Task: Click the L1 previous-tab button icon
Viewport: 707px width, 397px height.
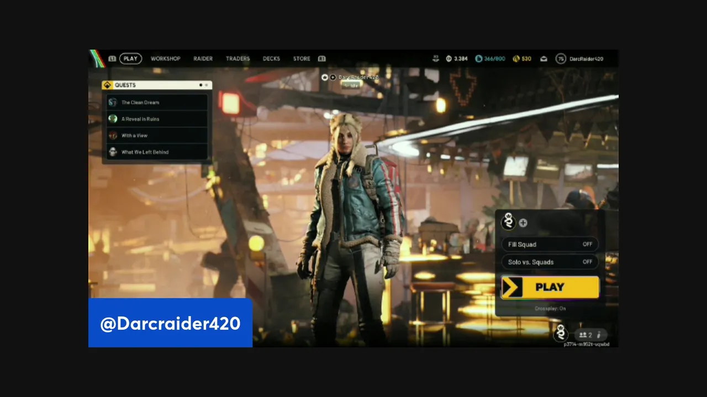Action: [112, 58]
